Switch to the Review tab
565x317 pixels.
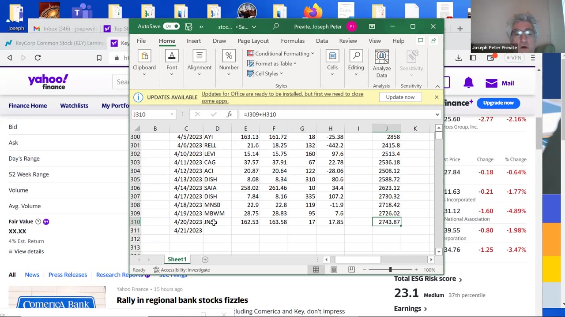click(348, 41)
